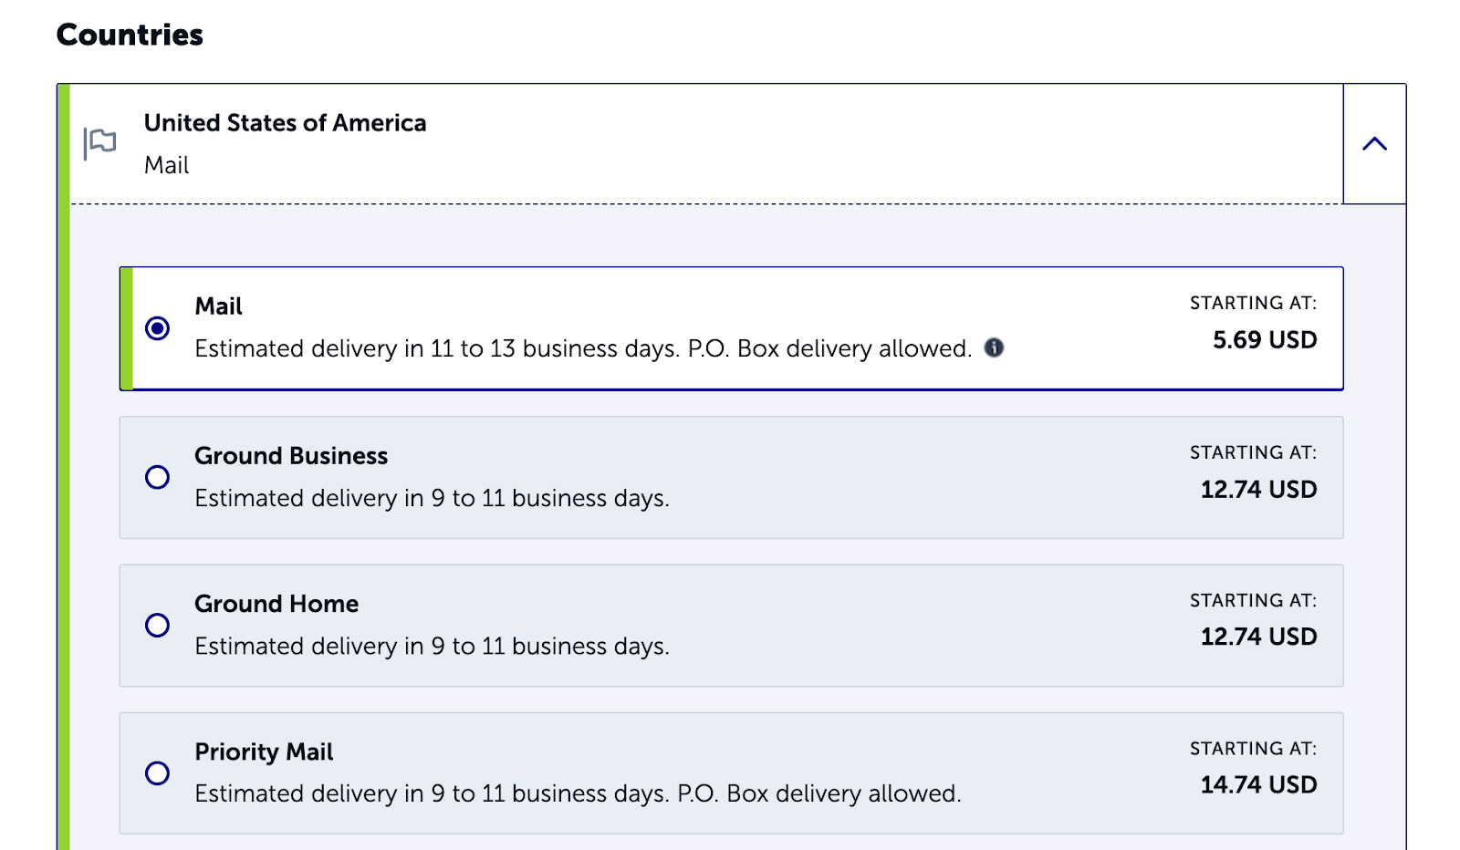Select the Ground Business shipping option
This screenshot has height=850, width=1460.
coord(157,477)
